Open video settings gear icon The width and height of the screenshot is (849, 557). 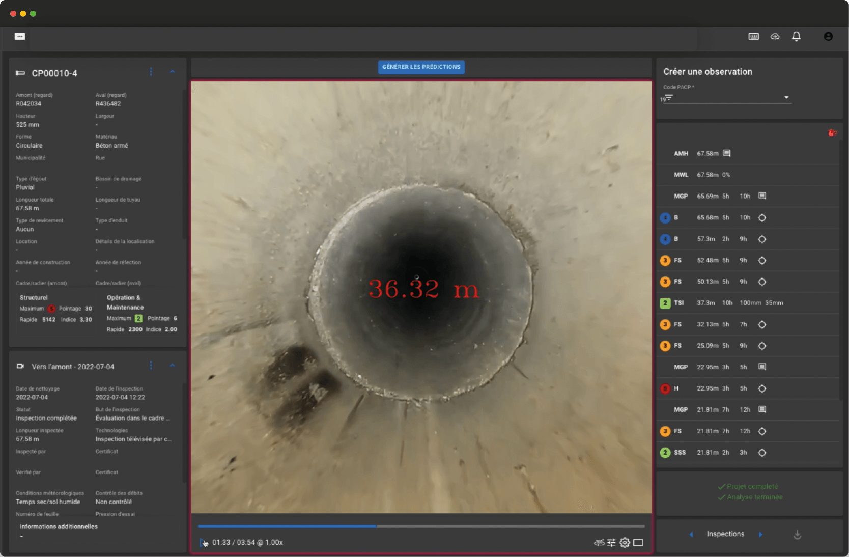click(x=625, y=543)
